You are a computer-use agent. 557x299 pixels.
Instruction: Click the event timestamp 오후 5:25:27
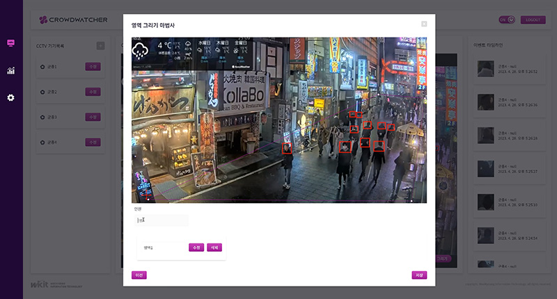tap(517, 172)
